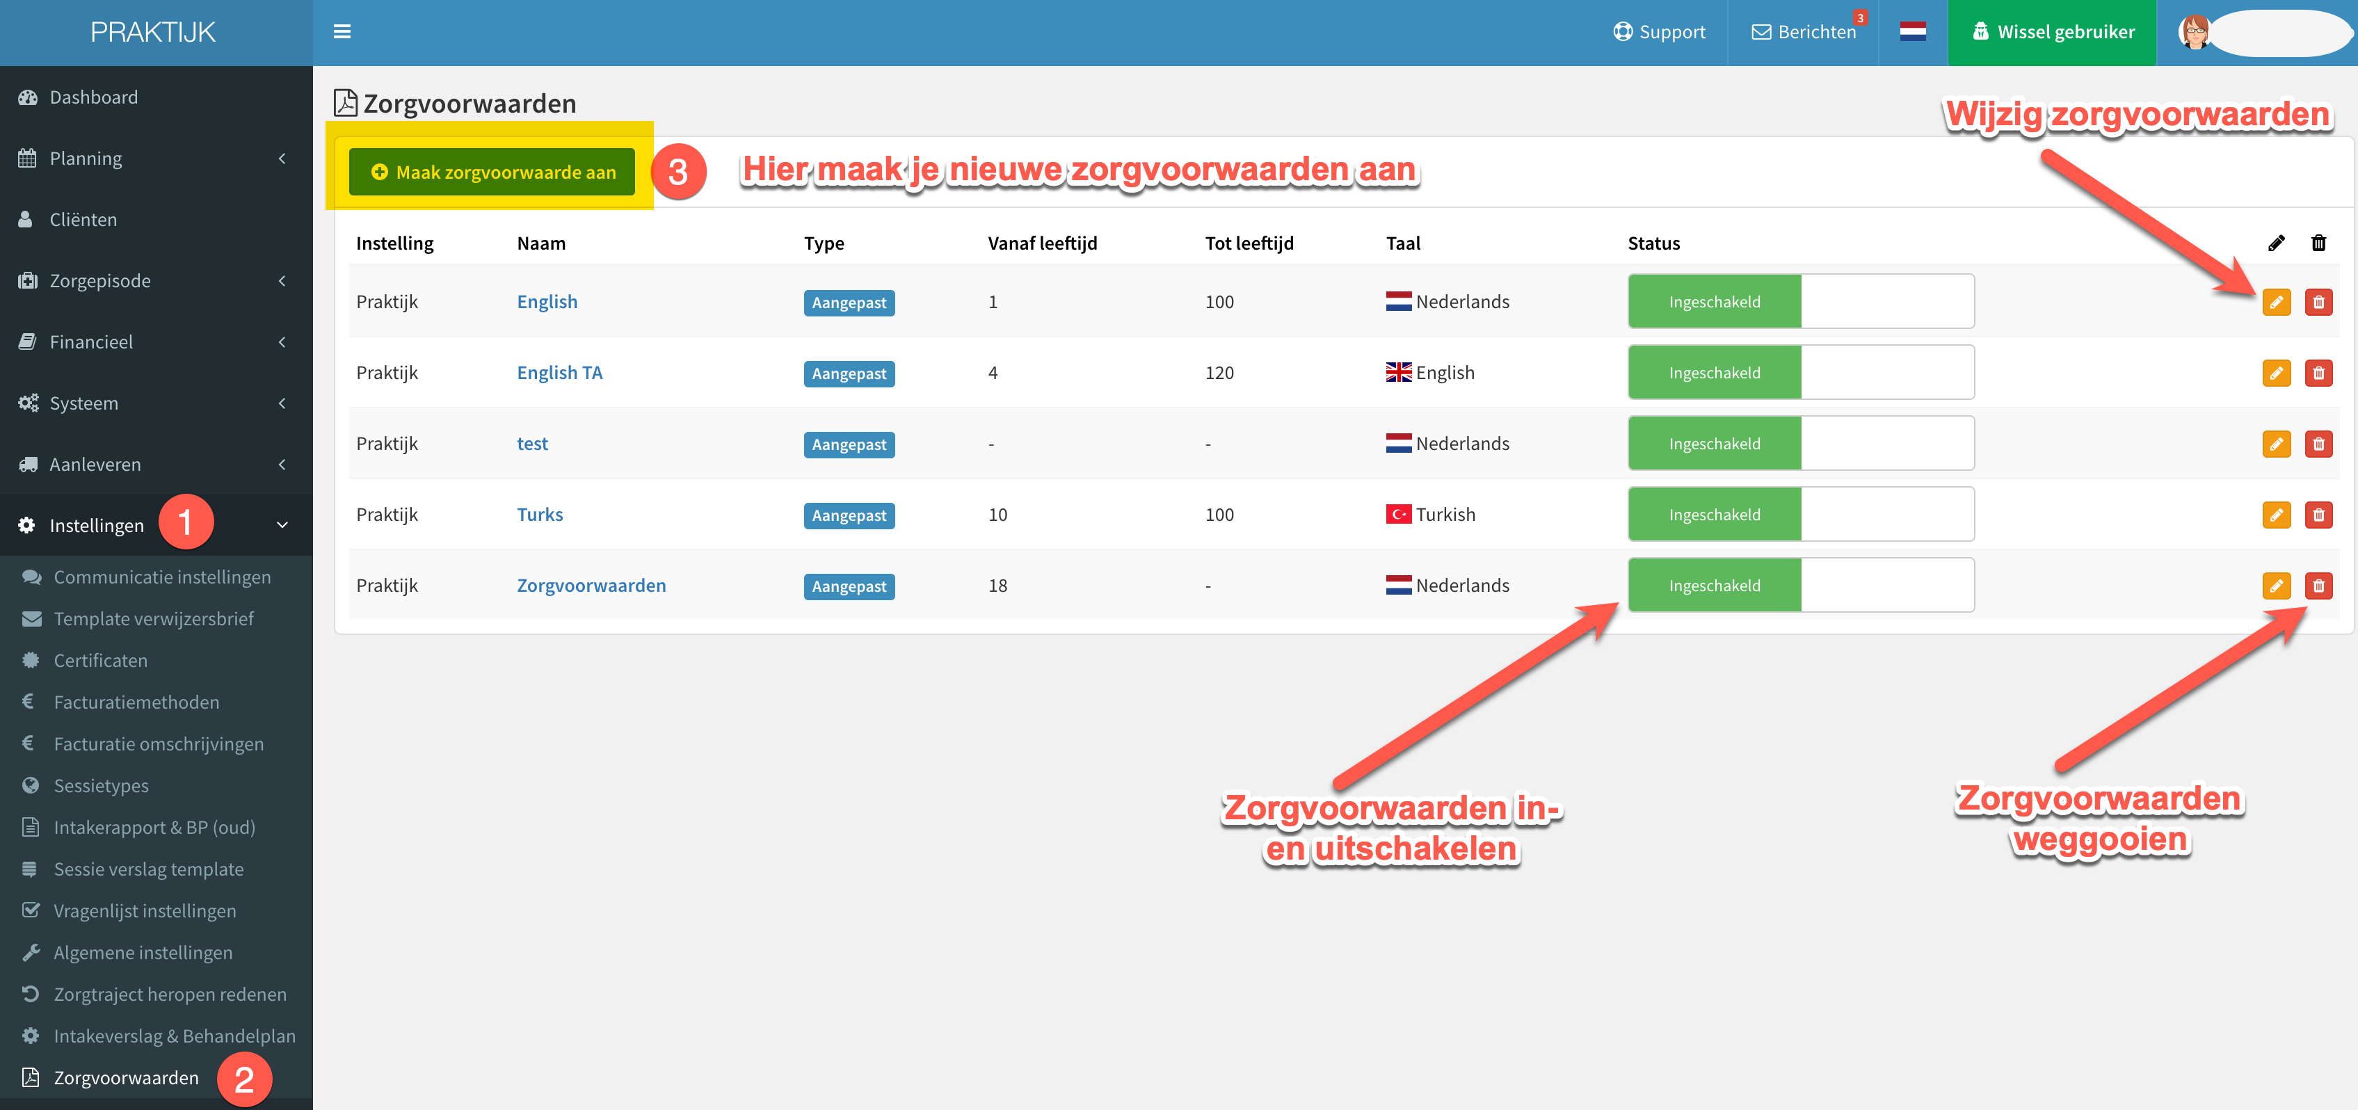Image resolution: width=2358 pixels, height=1110 pixels.
Task: Click the Naam column header
Action: coord(541,243)
